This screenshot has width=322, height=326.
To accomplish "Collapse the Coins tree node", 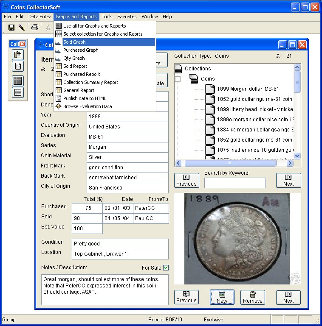I will [x=178, y=79].
